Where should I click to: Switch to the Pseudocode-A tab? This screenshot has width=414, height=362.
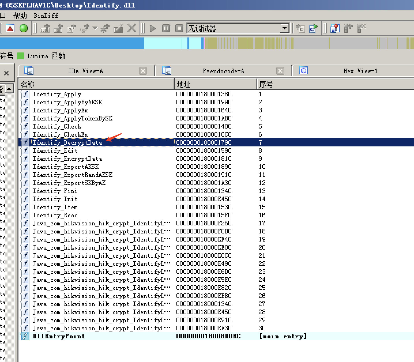tap(223, 71)
